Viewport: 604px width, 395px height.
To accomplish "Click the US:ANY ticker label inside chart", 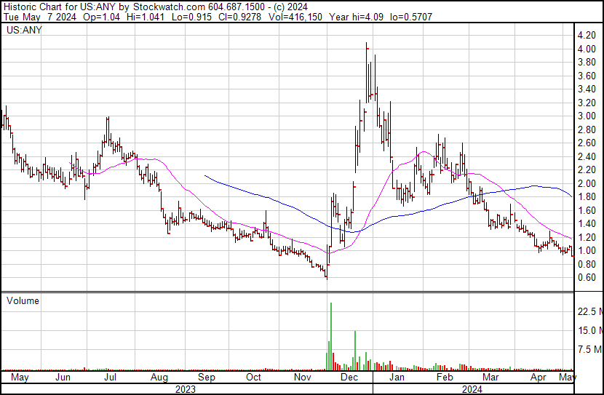I will 23,31.
